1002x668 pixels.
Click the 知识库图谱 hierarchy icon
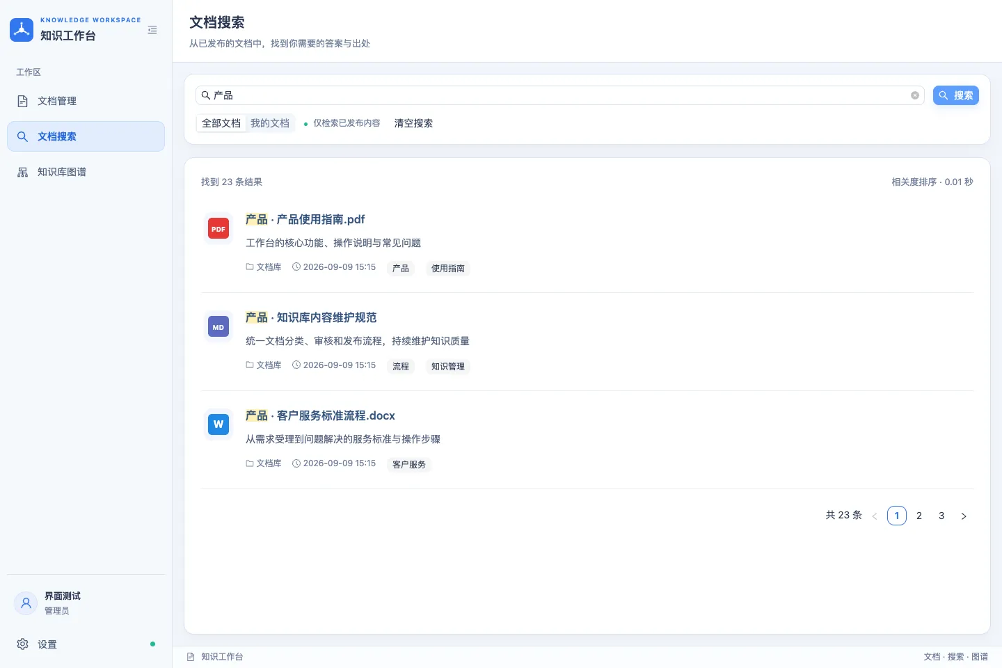tap(22, 172)
